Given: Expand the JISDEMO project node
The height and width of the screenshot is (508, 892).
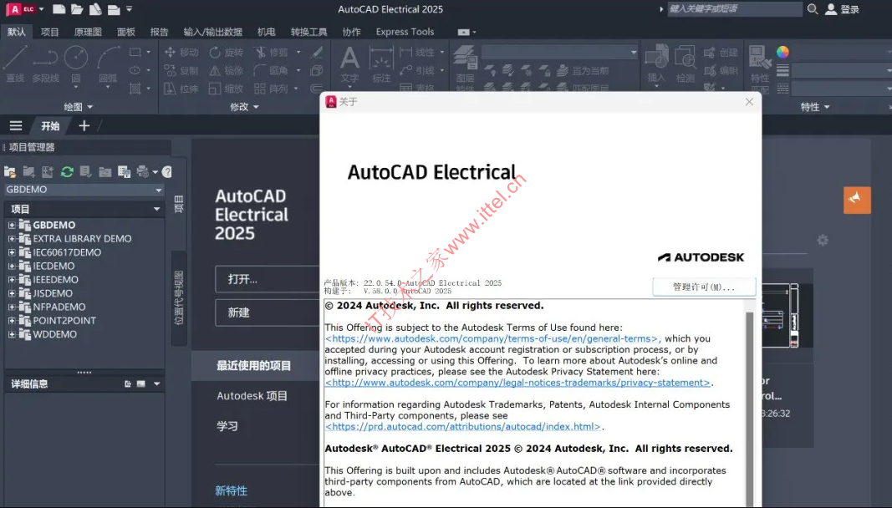Looking at the screenshot, I should tap(12, 293).
